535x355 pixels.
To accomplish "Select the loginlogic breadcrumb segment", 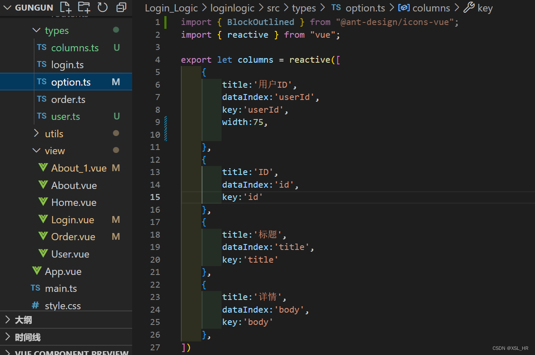I will click(233, 8).
